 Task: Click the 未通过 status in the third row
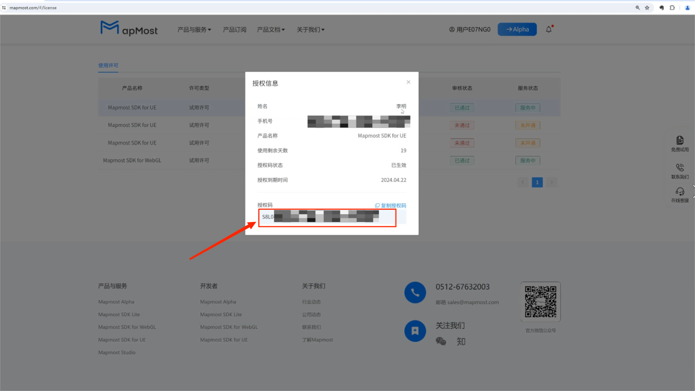coord(462,143)
